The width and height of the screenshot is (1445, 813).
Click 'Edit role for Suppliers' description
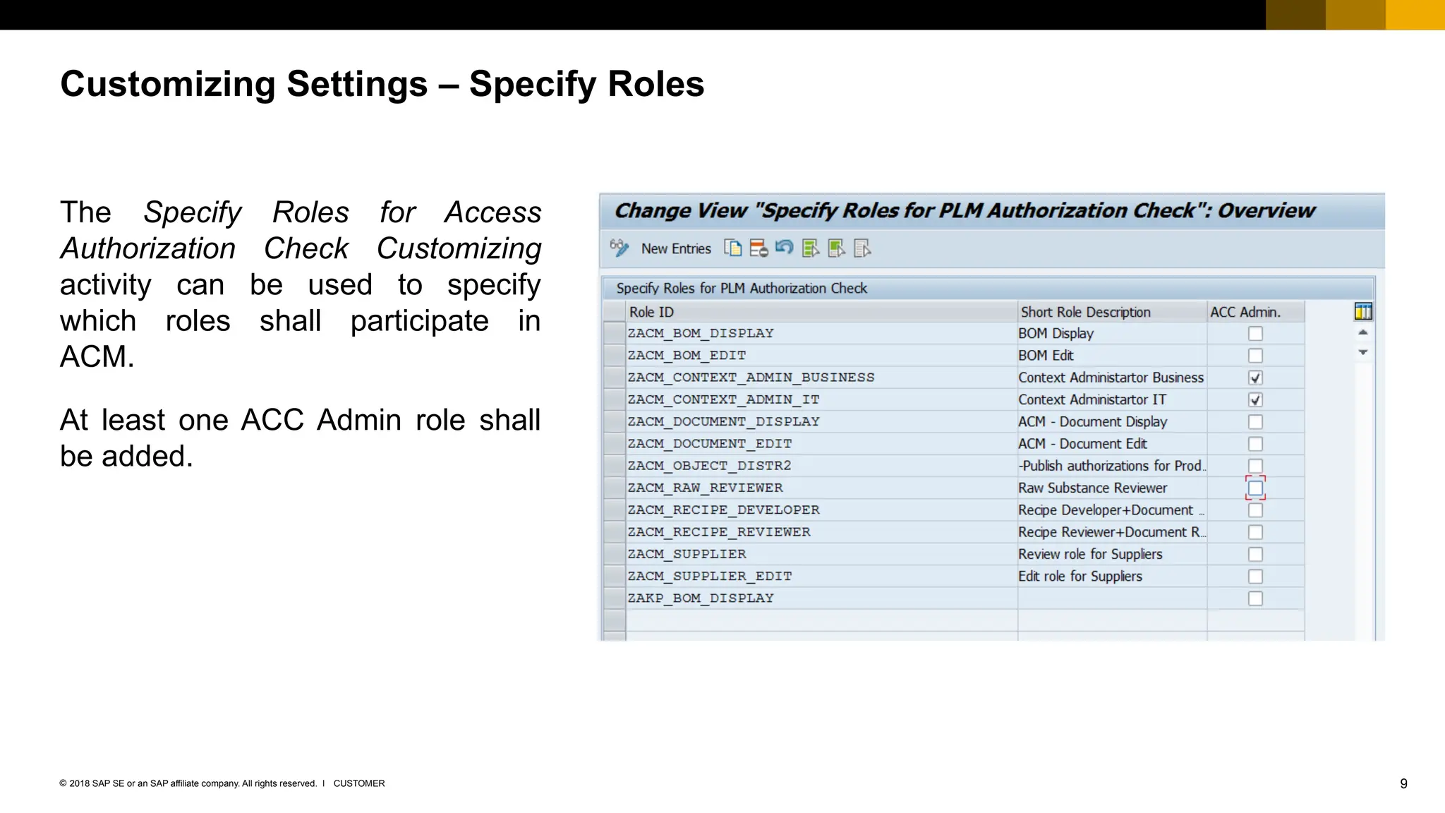point(1112,577)
